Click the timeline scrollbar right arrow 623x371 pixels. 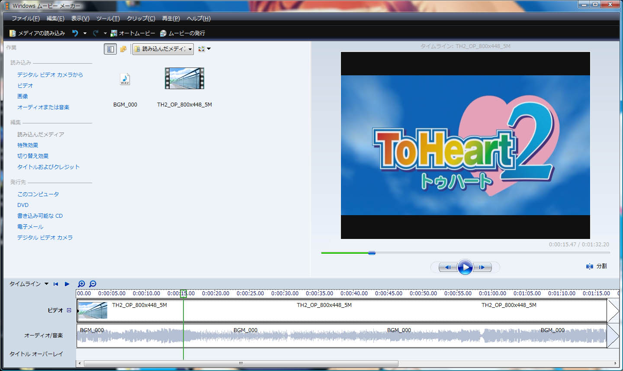coord(616,363)
